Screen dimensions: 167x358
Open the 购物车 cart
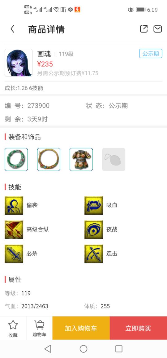coord(39,328)
